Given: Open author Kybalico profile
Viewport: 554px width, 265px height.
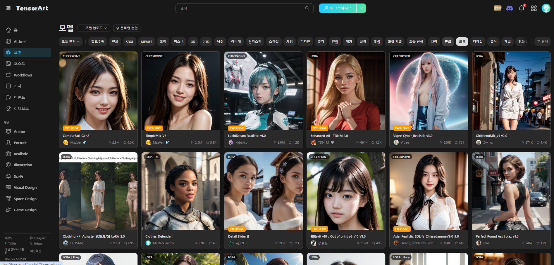Looking at the screenshot, I should 241,142.
